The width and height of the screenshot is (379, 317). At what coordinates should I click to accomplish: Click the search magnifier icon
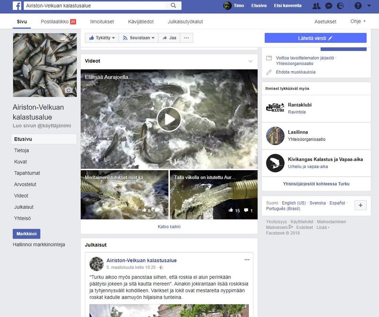(173, 5)
